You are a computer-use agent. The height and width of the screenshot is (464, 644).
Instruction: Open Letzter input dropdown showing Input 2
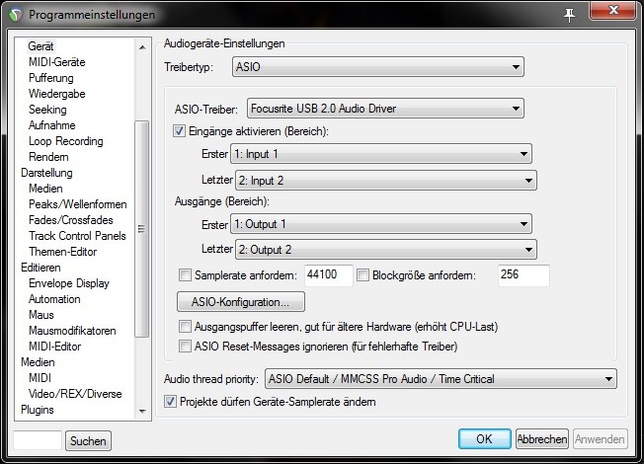point(385,181)
